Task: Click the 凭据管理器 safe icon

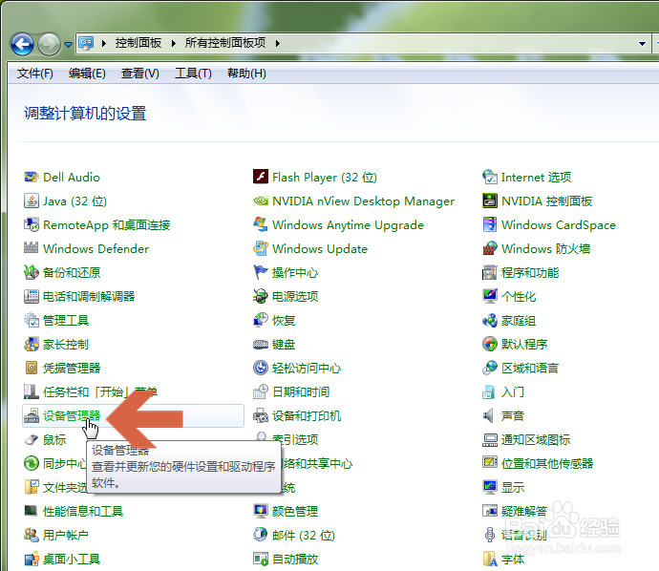Action: pos(32,368)
